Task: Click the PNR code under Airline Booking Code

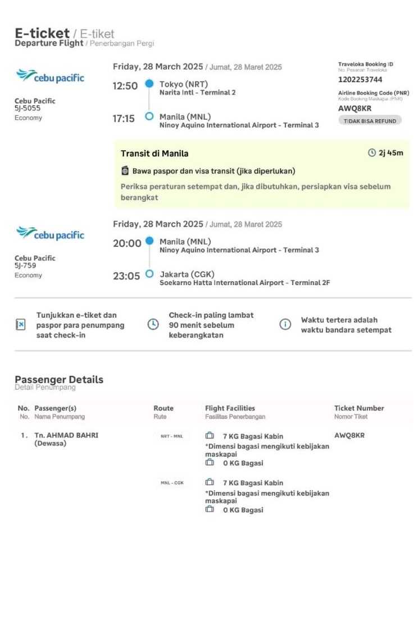Action: 351,109
